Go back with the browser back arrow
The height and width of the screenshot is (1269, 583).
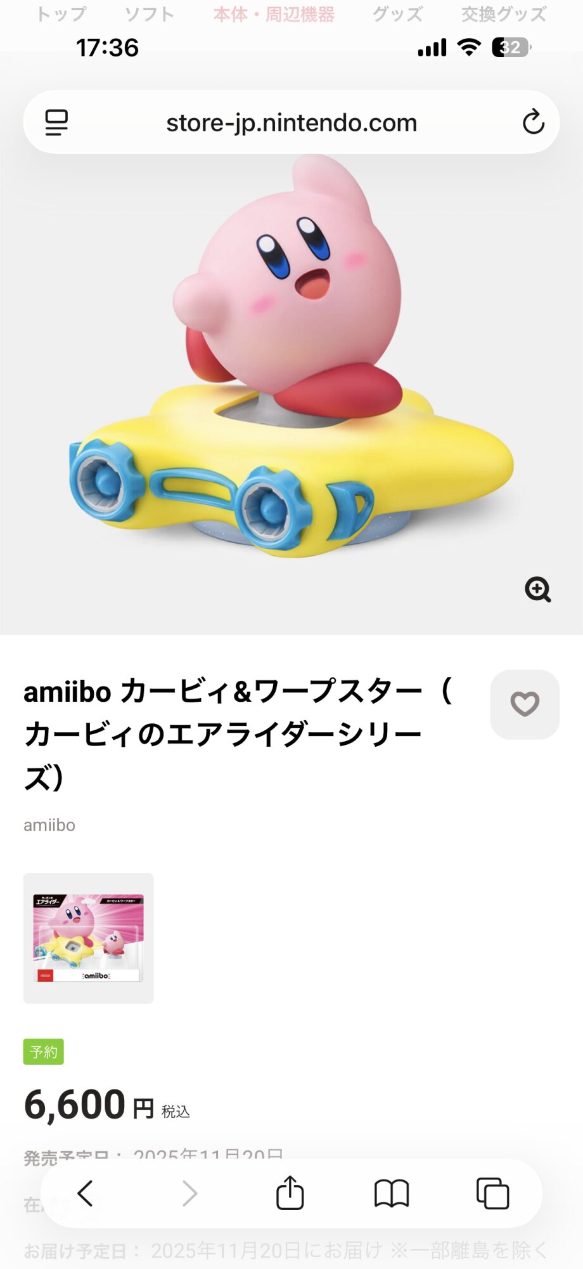click(x=86, y=1193)
